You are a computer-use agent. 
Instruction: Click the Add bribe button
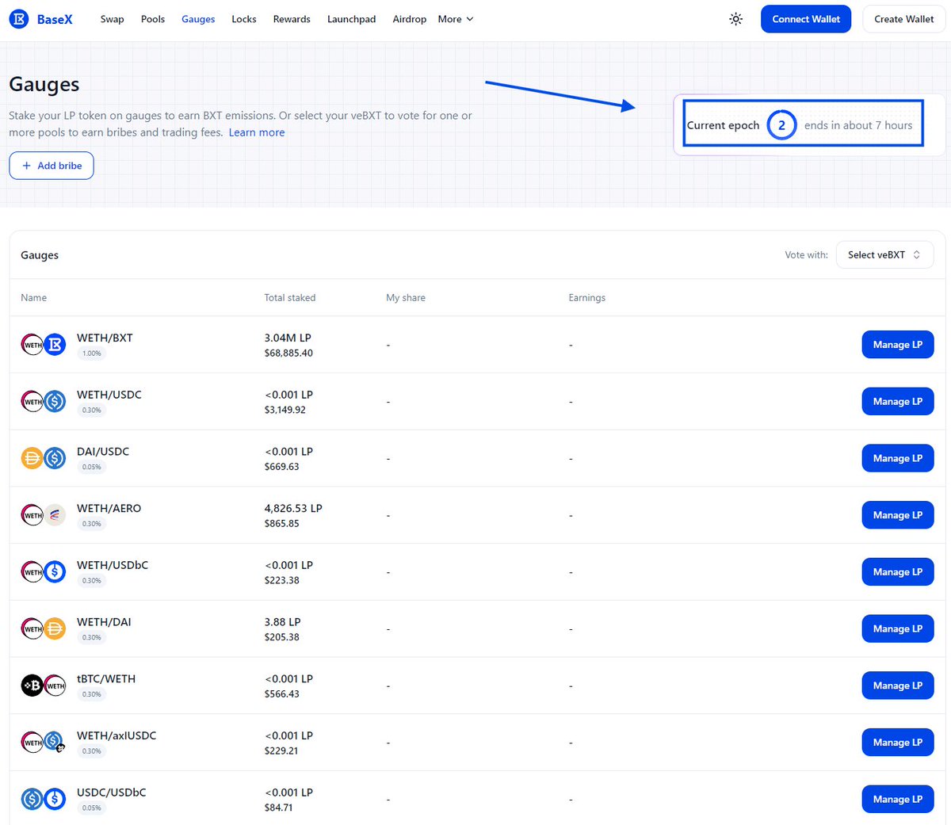(x=52, y=166)
